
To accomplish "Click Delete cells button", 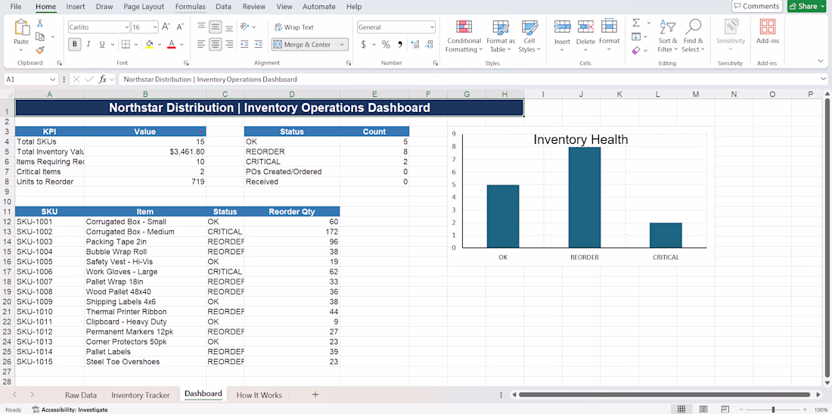I will tap(585, 36).
